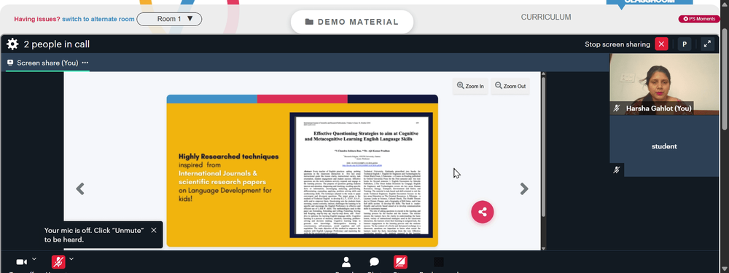Click Zoom In on the slide

470,86
